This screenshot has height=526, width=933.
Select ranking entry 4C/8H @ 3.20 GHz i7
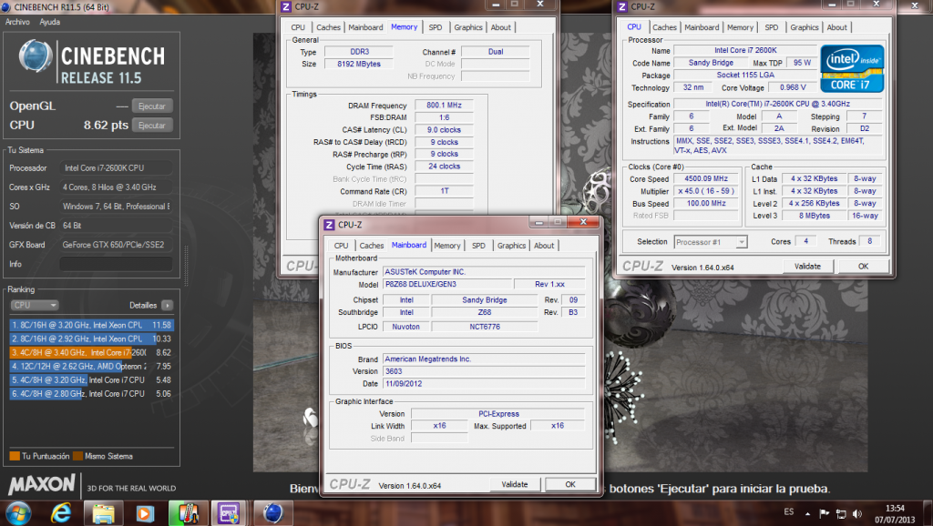[91, 379]
